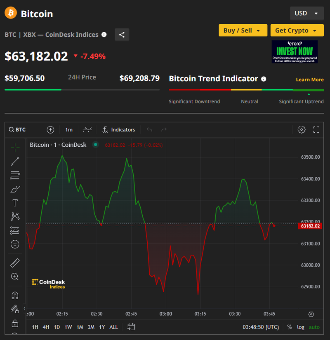Open the USD currency dropdown
The image size is (330, 340).
click(x=306, y=13)
